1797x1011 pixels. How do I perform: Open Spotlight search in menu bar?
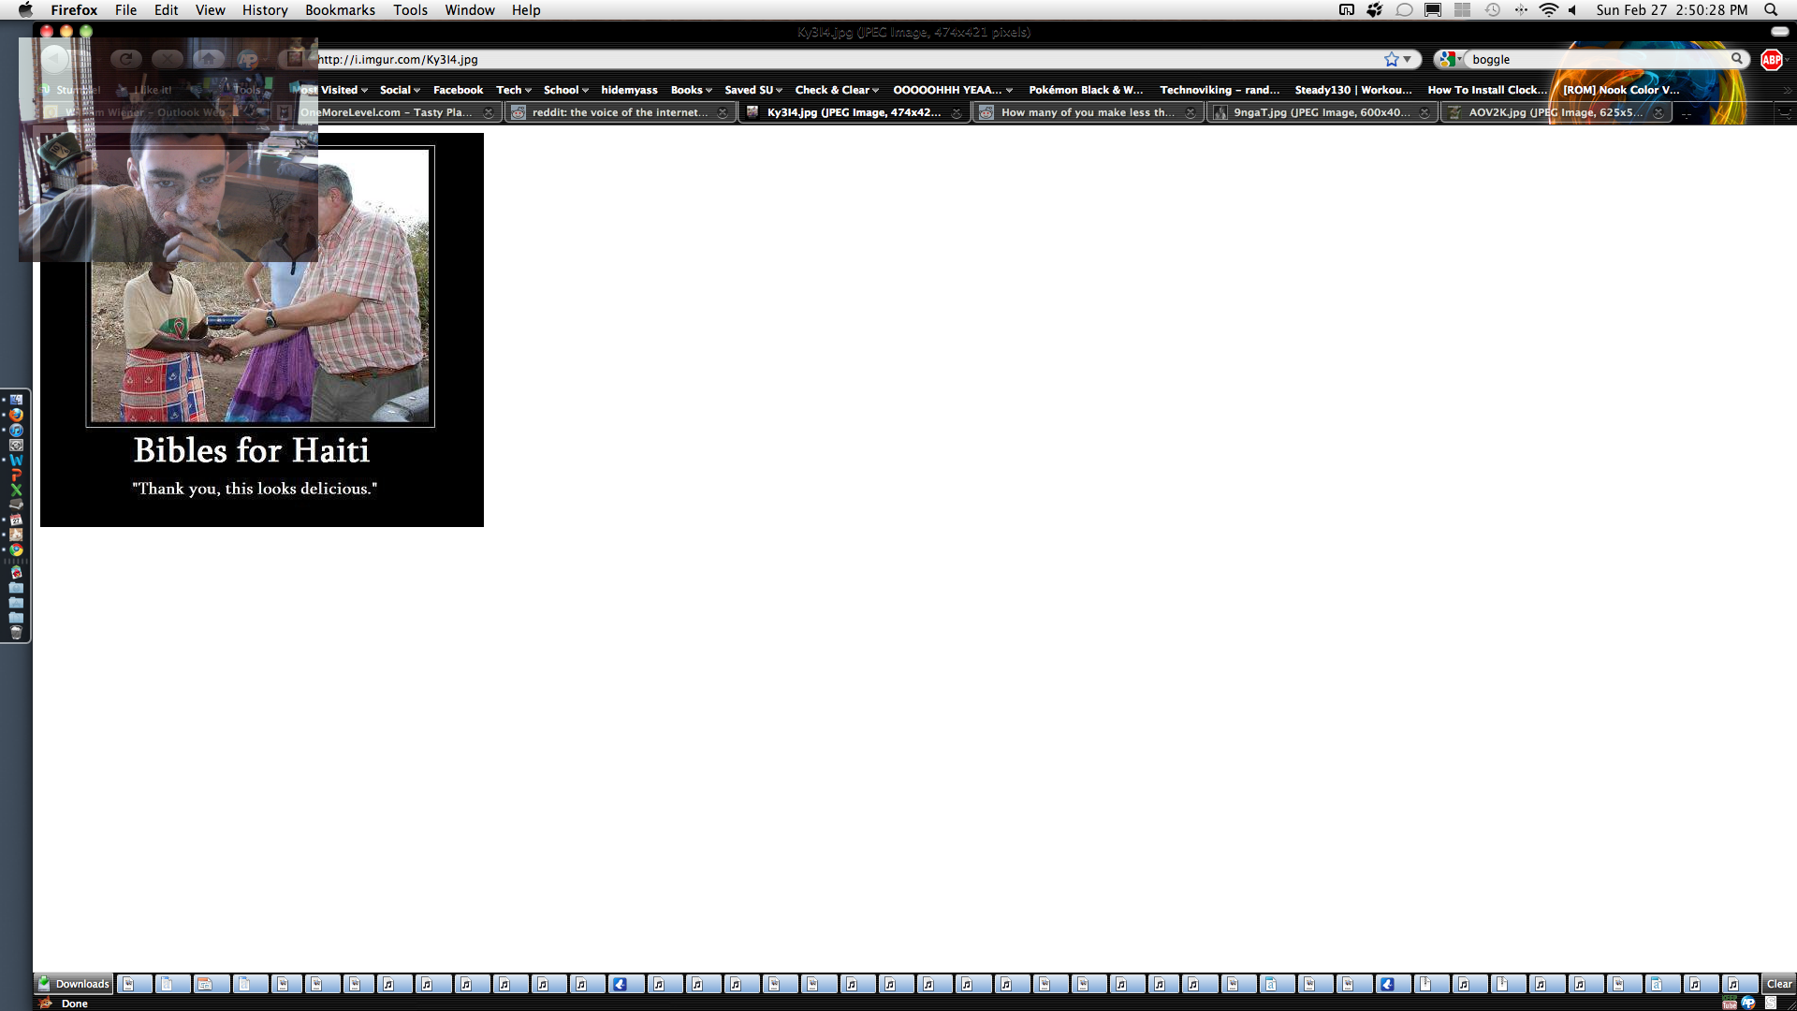[1771, 10]
